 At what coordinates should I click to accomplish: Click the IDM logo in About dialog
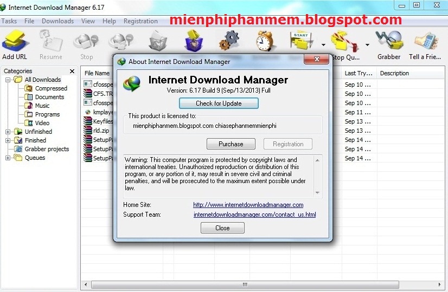[x=132, y=83]
